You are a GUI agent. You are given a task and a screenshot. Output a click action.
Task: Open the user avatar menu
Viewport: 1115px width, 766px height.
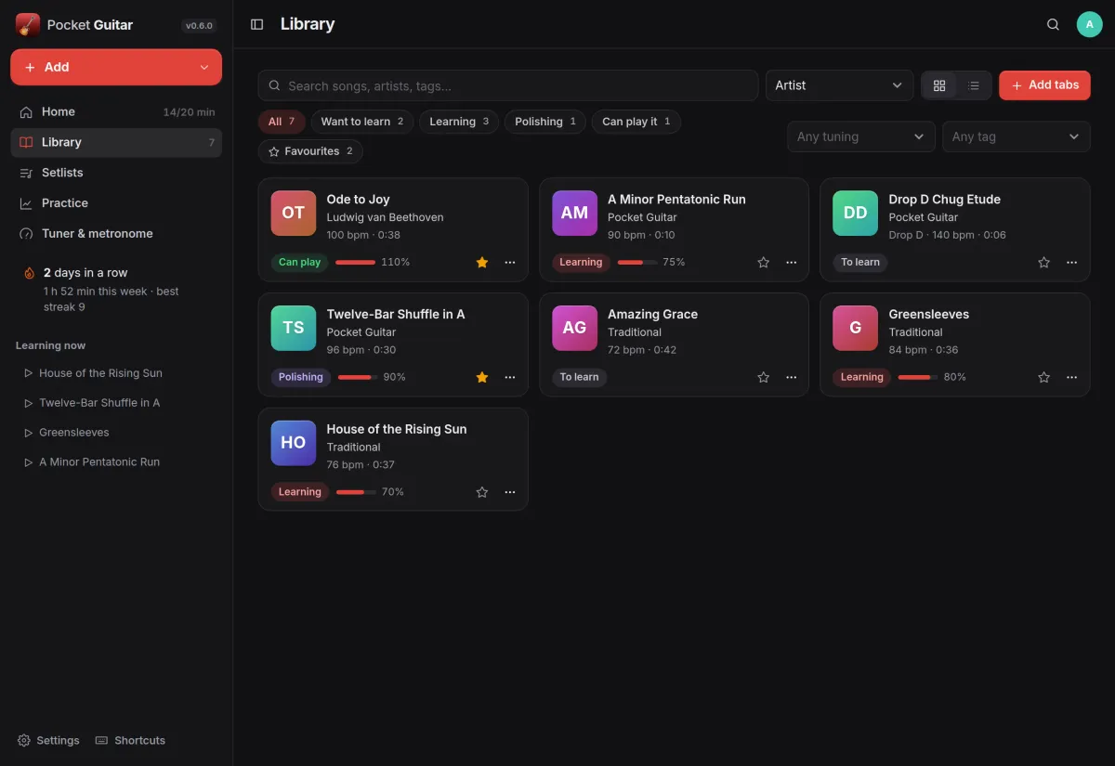(1089, 24)
